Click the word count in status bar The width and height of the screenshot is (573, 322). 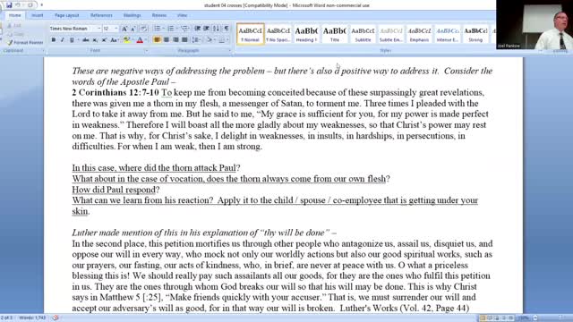(32, 318)
